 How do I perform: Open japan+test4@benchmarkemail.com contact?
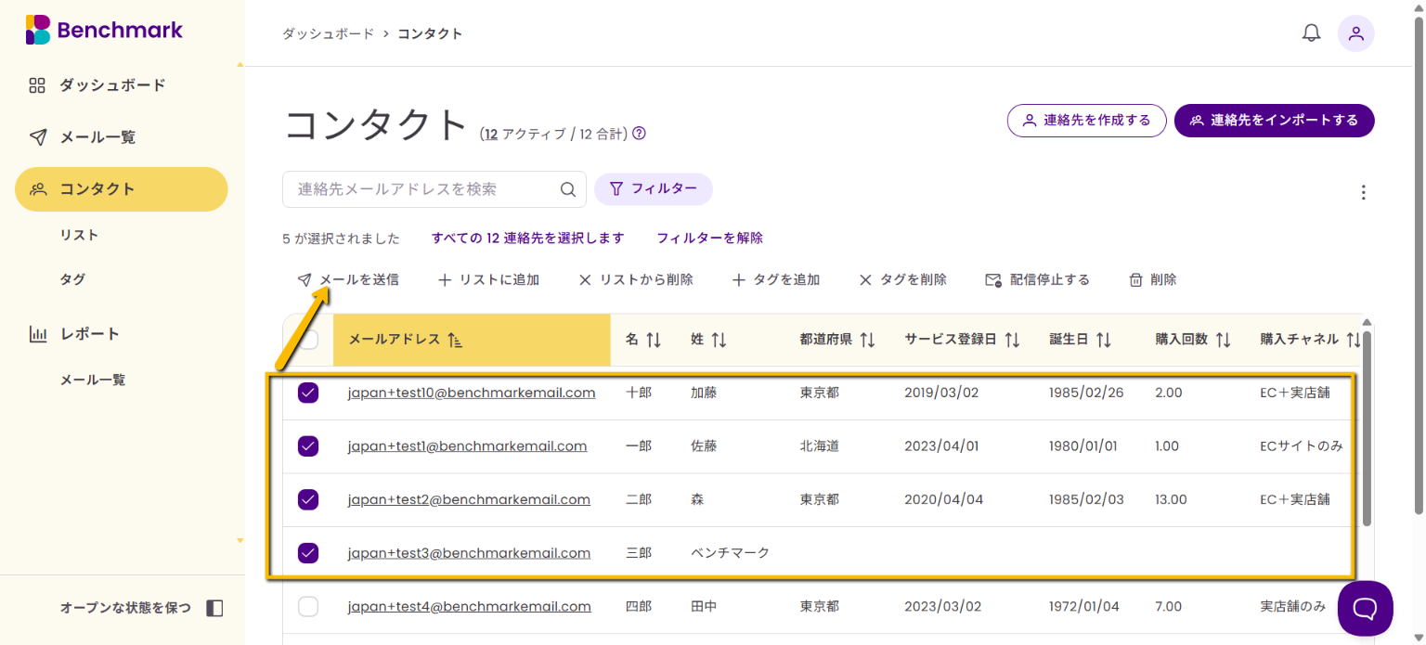470,607
